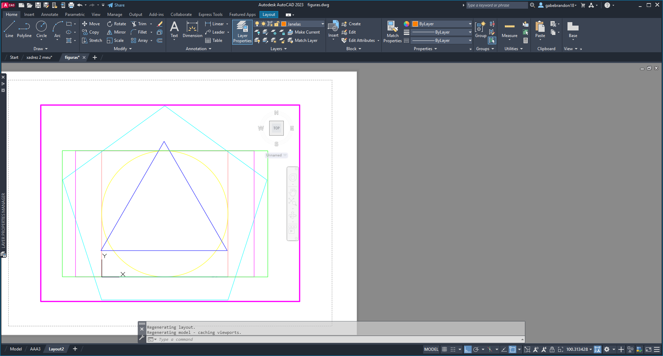Open the Layer Properties manager
Viewport: 663px width, 356px height.
click(x=242, y=31)
